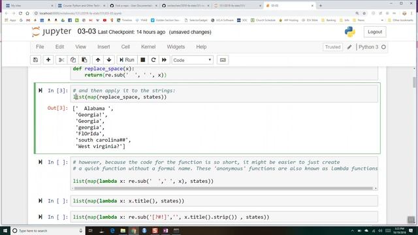This screenshot has height=235, width=418.
Task: Paste cells below icon
Action: pos(84,60)
